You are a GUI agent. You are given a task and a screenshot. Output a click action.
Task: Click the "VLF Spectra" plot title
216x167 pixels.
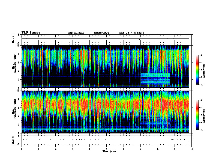(31, 33)
